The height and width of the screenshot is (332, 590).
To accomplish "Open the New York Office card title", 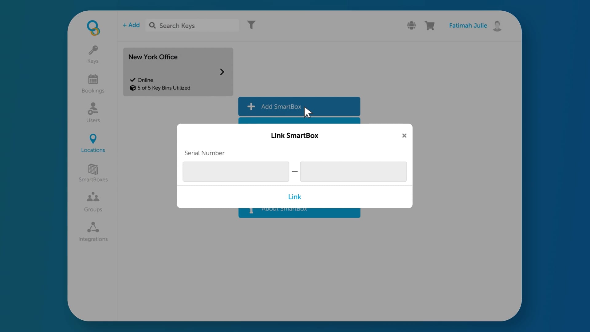I will click(x=153, y=57).
